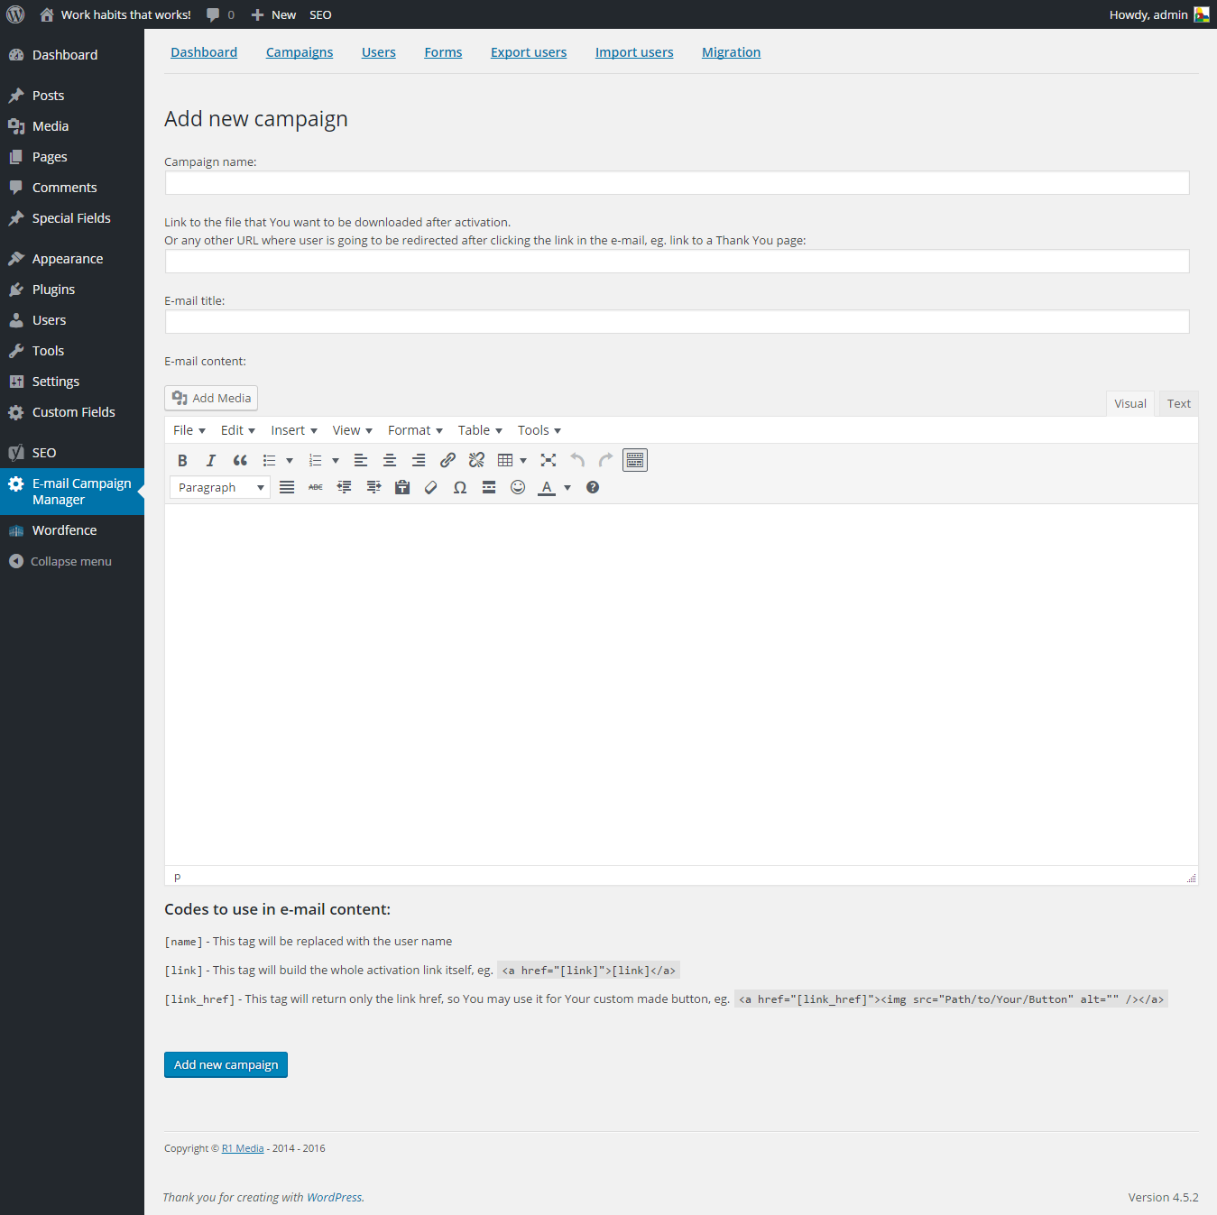Apply strikethrough formatting

(316, 487)
